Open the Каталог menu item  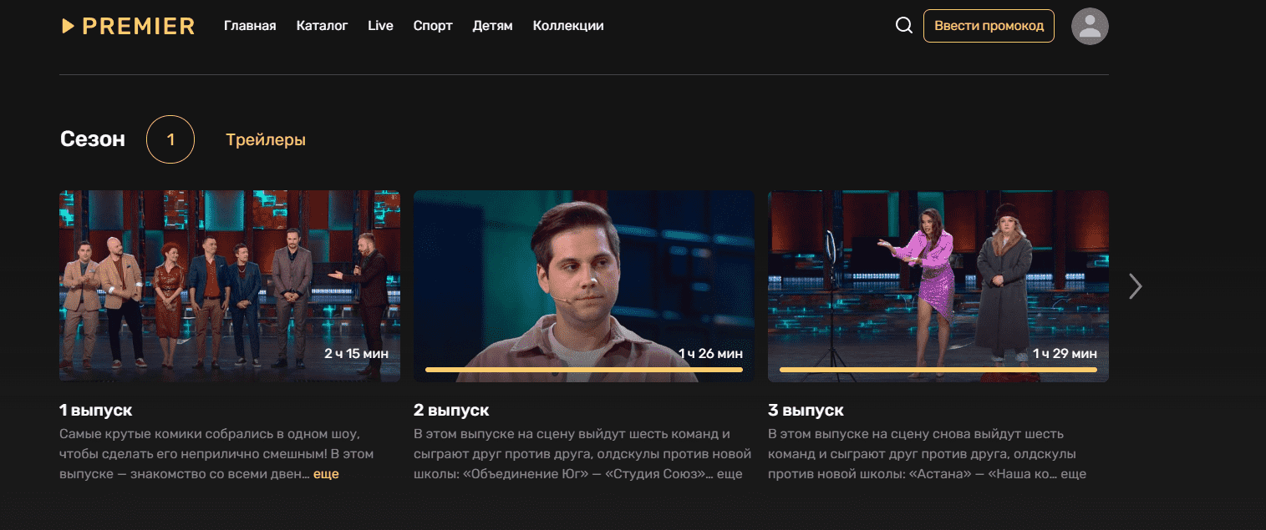(x=322, y=26)
